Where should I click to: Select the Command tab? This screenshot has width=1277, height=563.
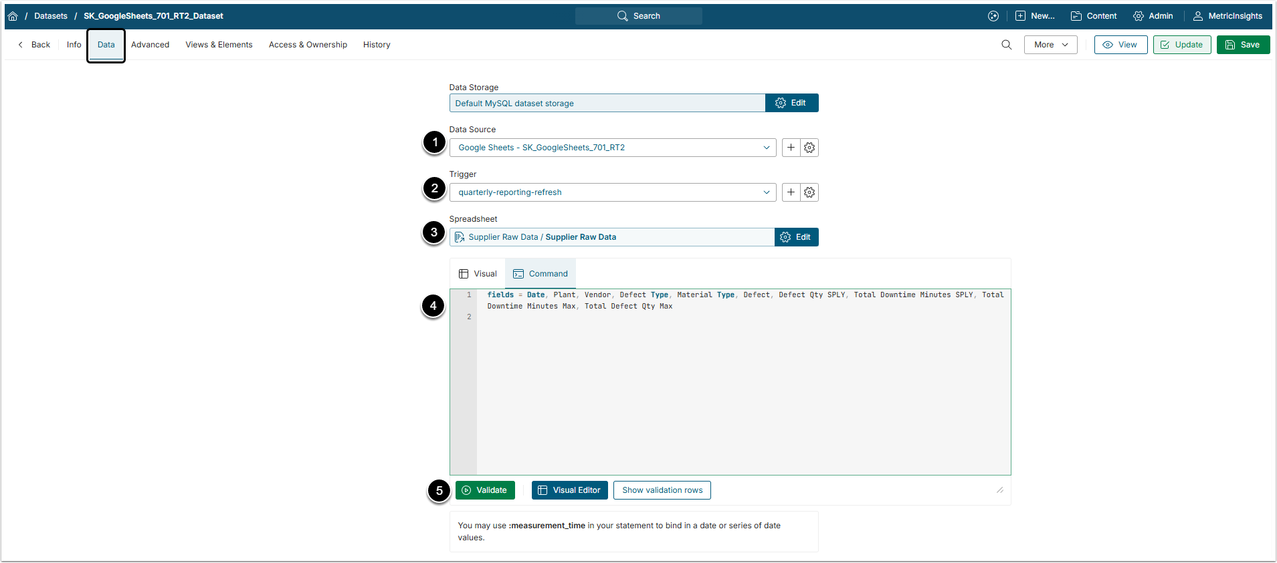point(541,274)
